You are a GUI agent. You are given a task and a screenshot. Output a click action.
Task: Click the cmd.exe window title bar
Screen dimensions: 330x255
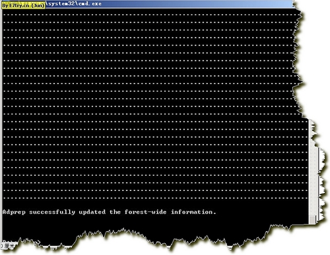147,4
